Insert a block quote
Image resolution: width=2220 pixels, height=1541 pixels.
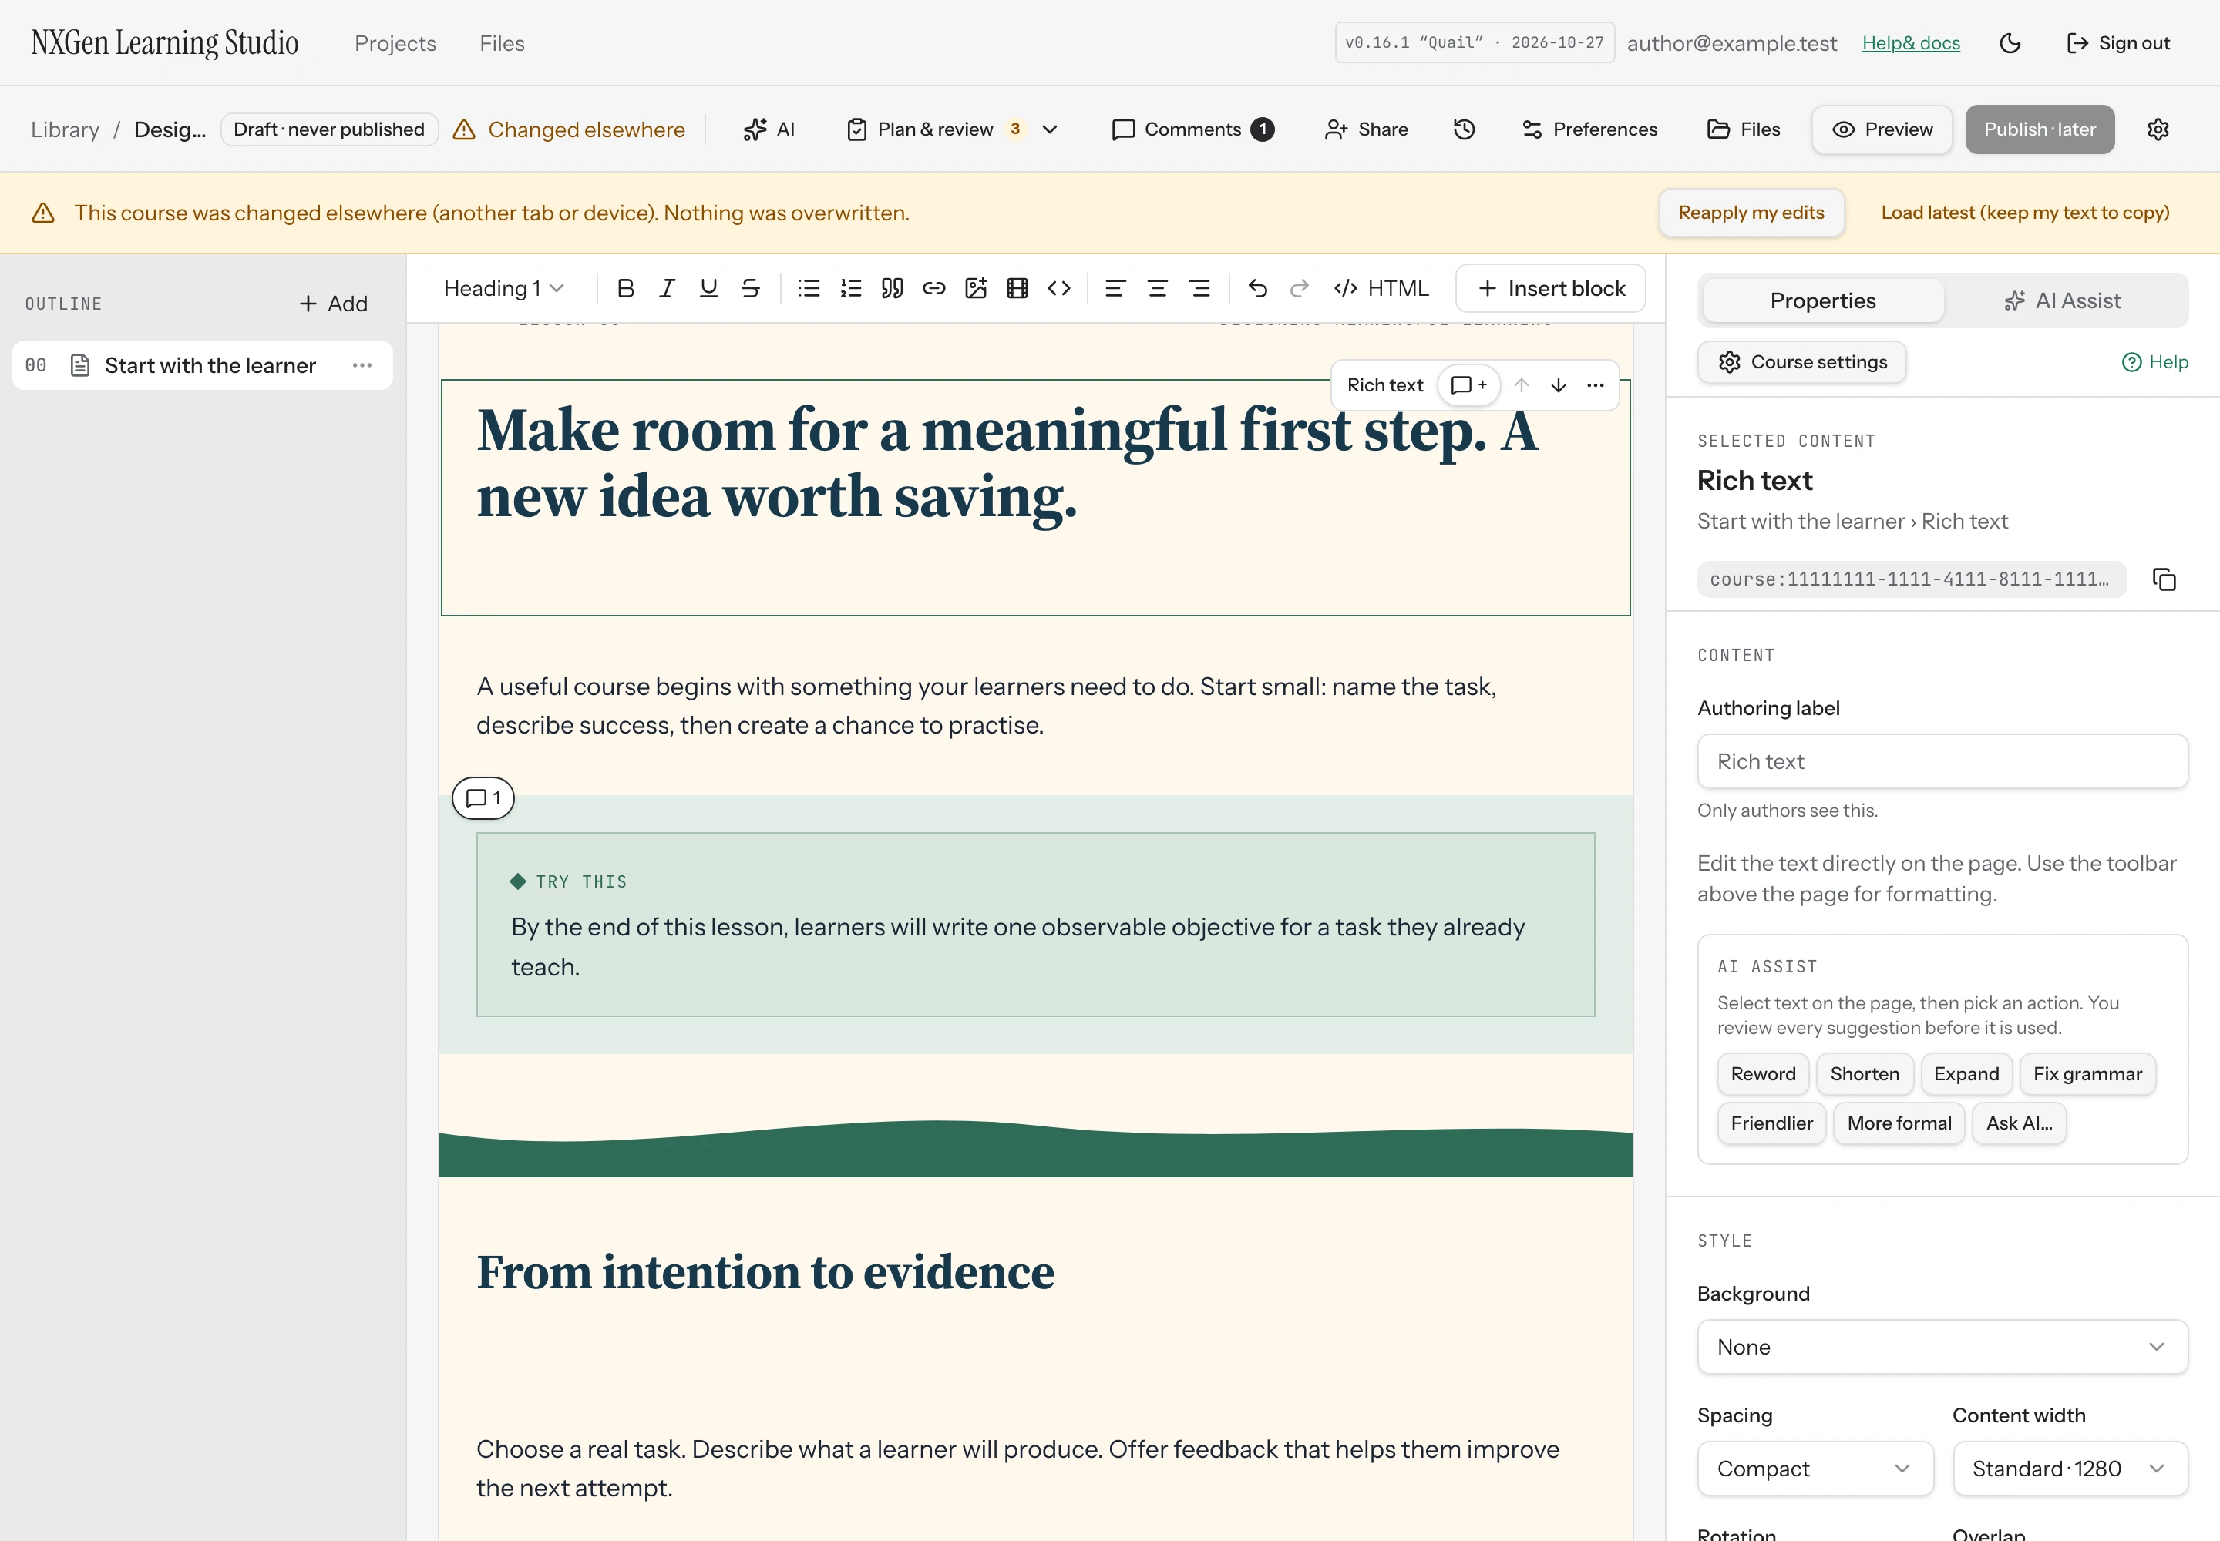pos(892,289)
